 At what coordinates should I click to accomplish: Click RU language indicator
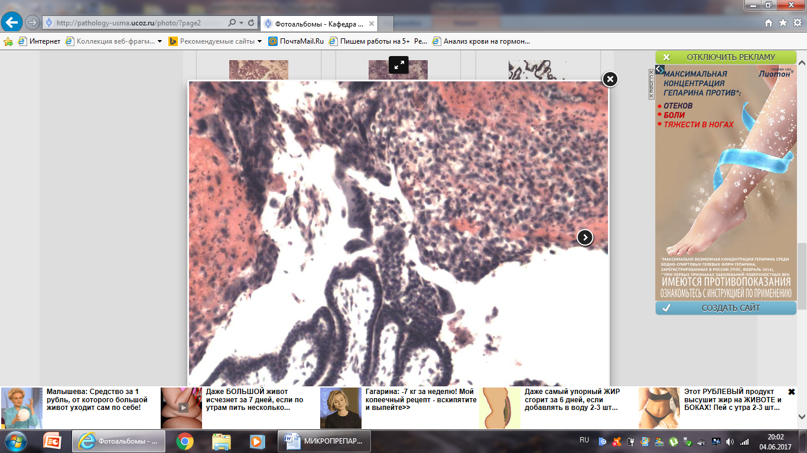(x=584, y=440)
